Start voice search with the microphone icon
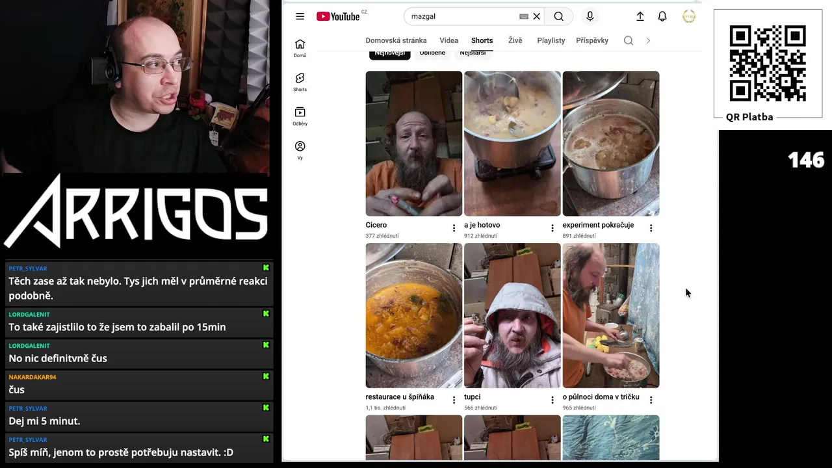Image resolution: width=832 pixels, height=468 pixels. pyautogui.click(x=590, y=16)
